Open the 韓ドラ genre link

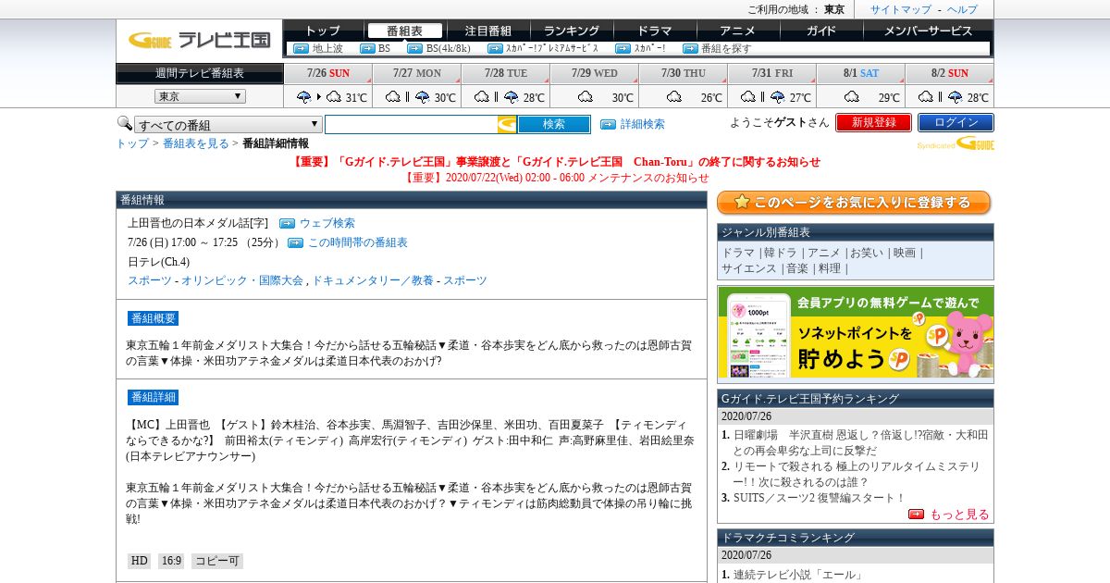pos(781,253)
